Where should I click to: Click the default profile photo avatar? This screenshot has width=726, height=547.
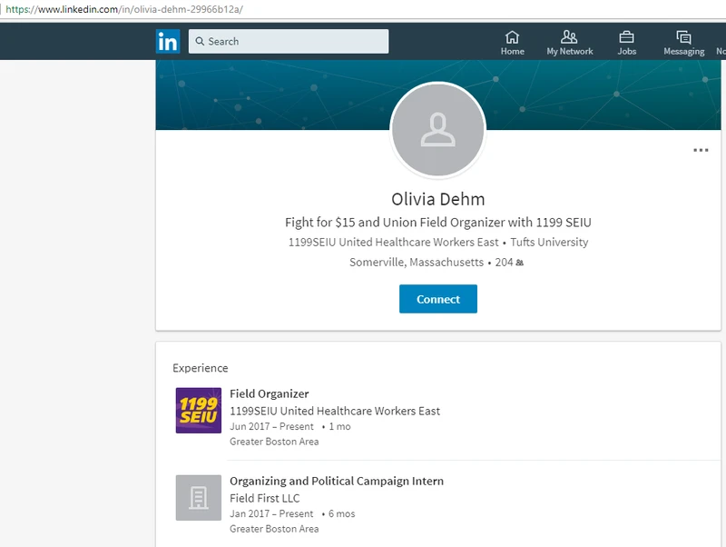tap(438, 130)
